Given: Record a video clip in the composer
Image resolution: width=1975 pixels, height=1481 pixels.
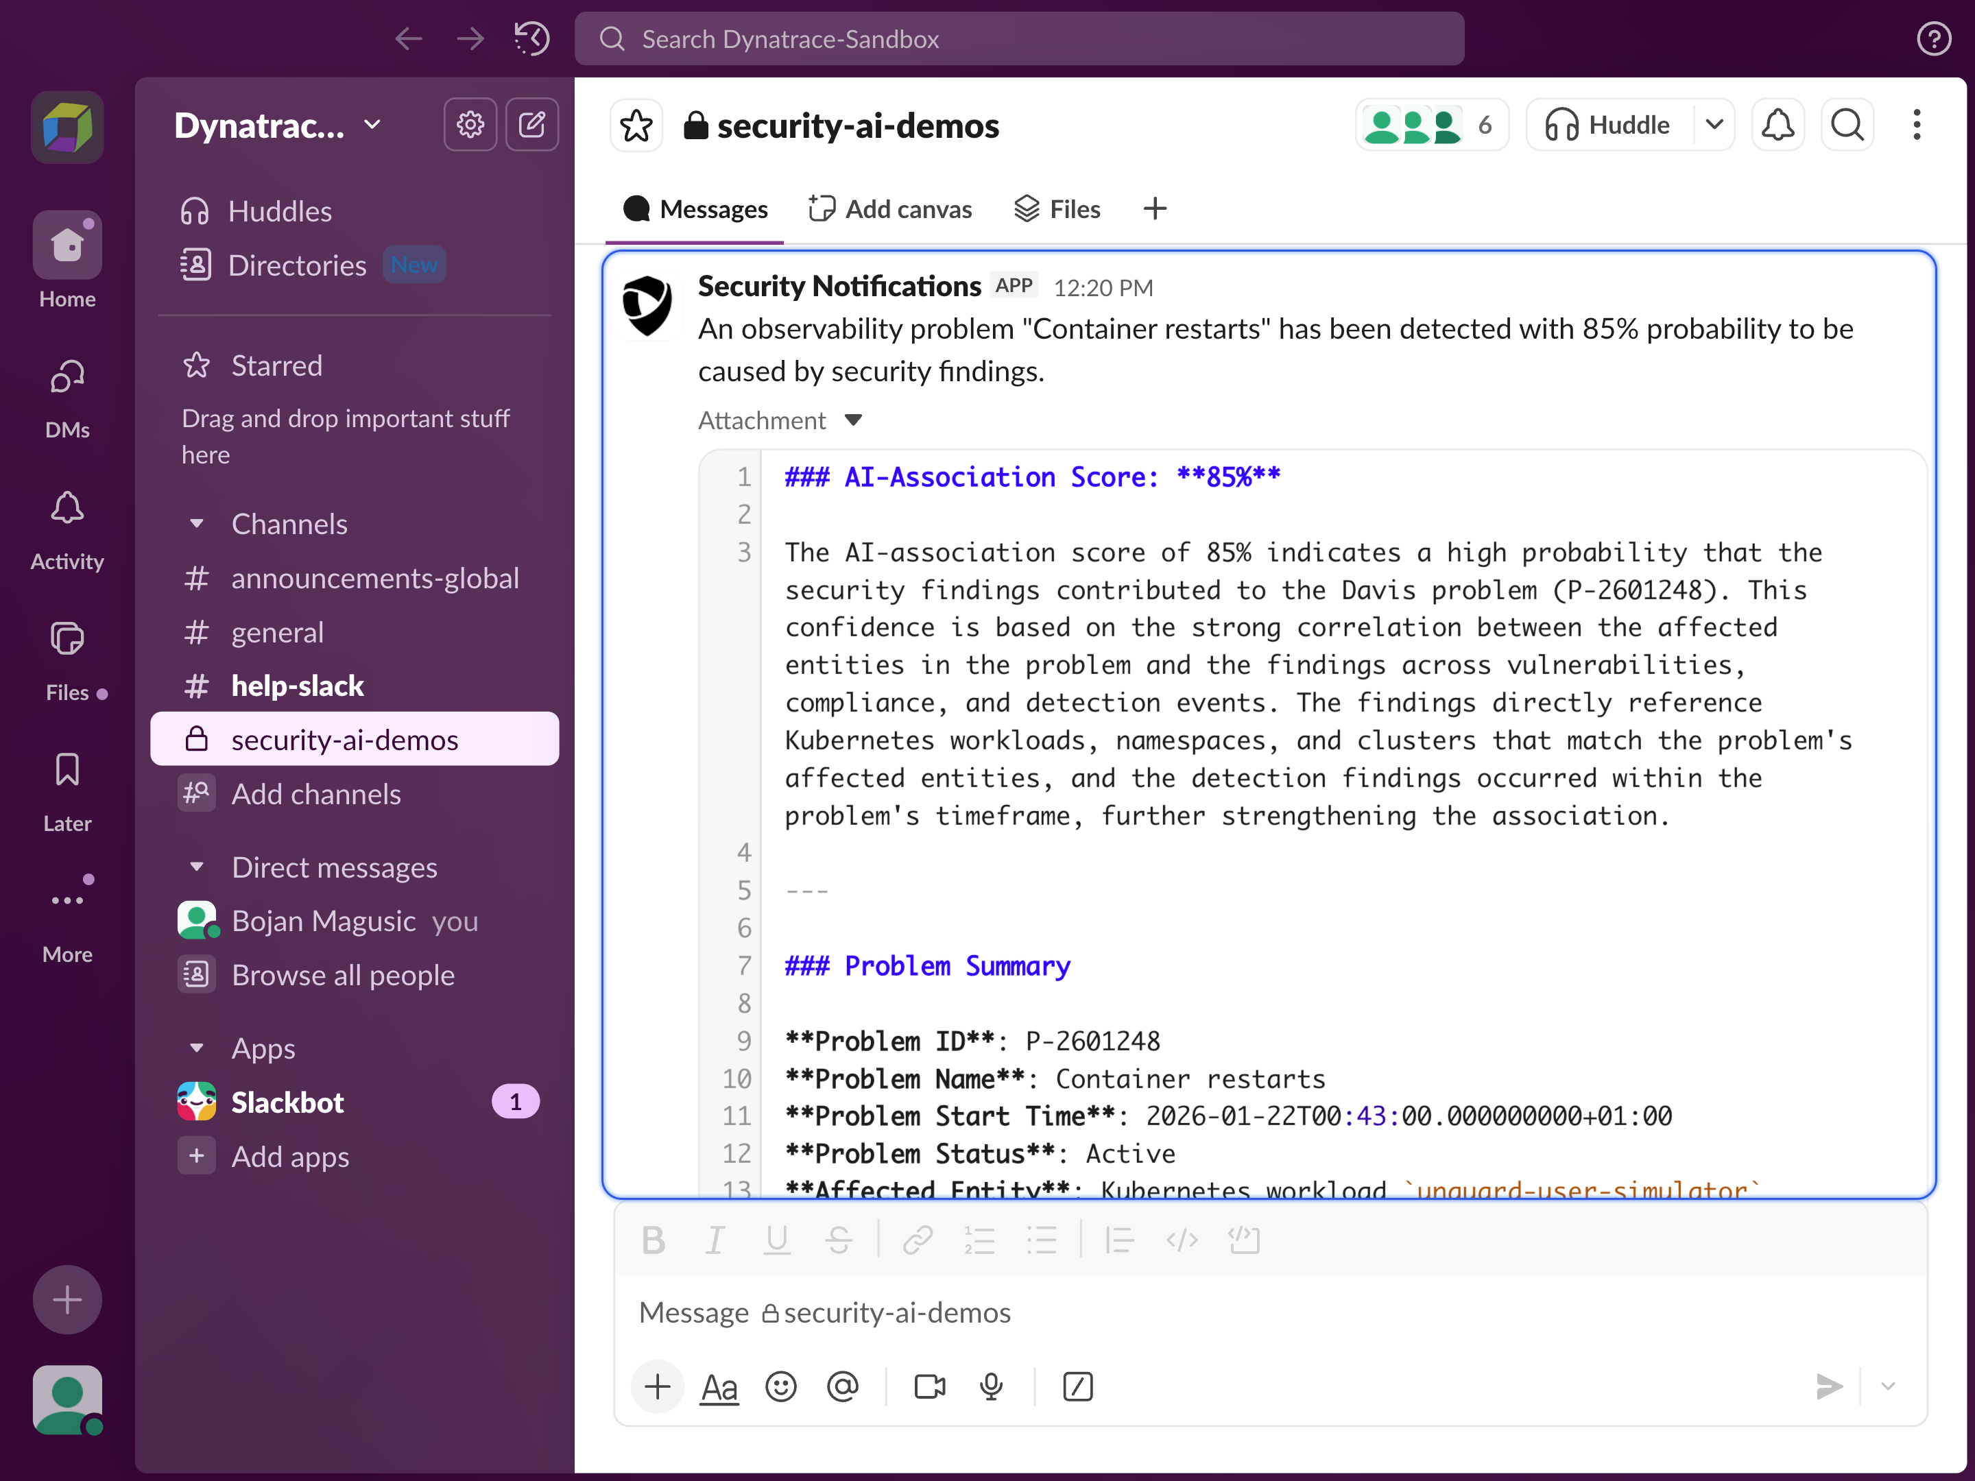Looking at the screenshot, I should (x=929, y=1386).
